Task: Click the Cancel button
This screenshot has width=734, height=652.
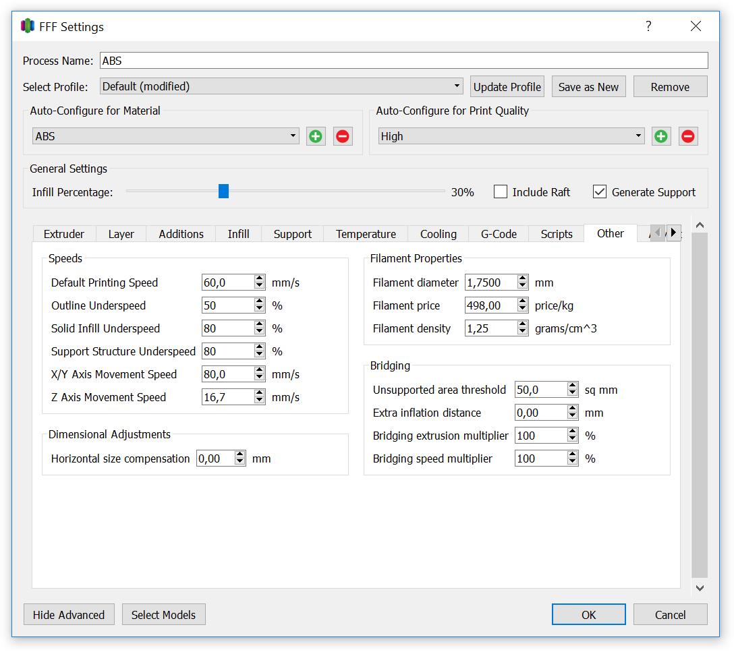Action: click(x=670, y=615)
